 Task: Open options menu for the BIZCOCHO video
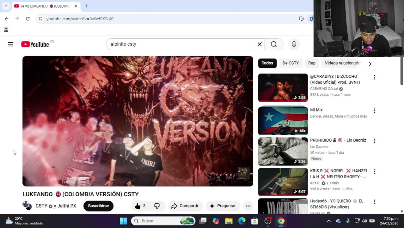pos(375,77)
